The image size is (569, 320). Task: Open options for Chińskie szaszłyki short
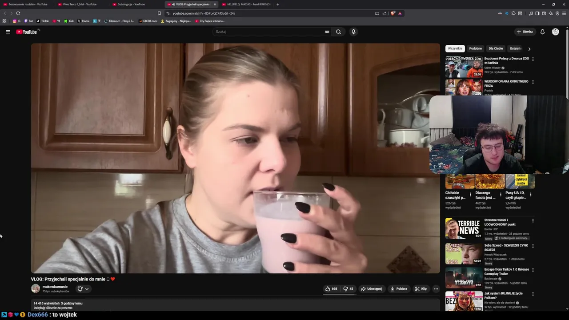pyautogui.click(x=471, y=194)
